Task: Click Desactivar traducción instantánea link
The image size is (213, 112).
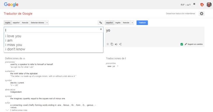Action: (180, 14)
